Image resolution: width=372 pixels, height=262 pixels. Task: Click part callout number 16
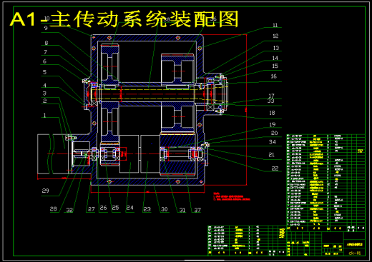coord(274,76)
